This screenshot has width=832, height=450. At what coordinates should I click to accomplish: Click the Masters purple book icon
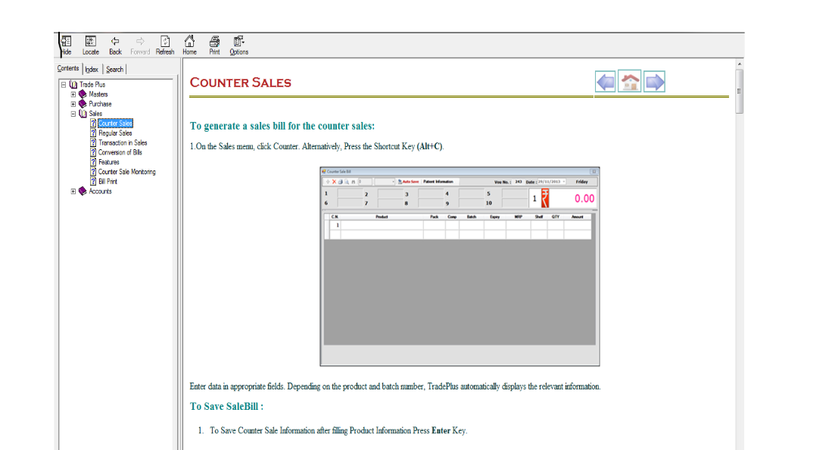(x=83, y=94)
